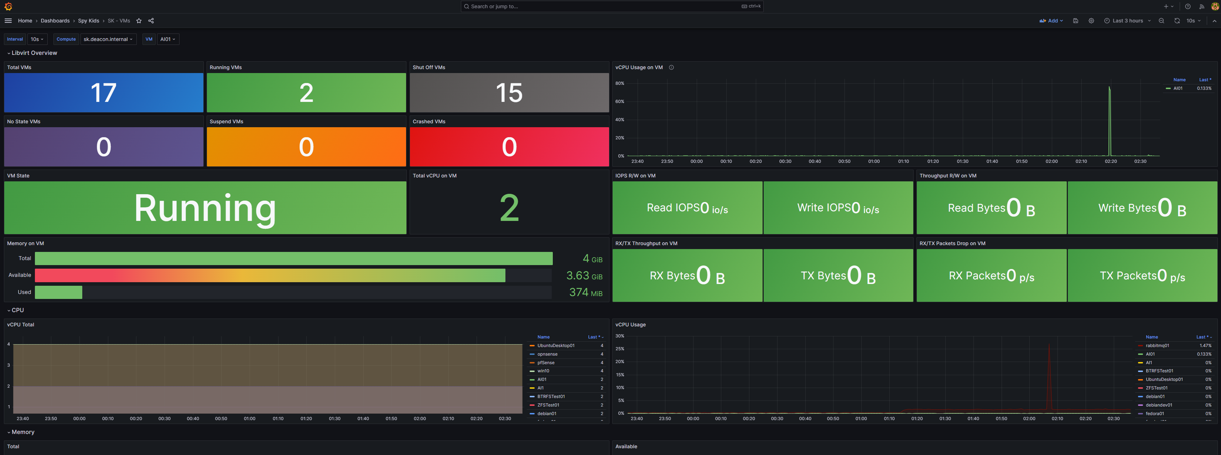Click the RX/TX Packets Drop on VM title

[x=952, y=243]
